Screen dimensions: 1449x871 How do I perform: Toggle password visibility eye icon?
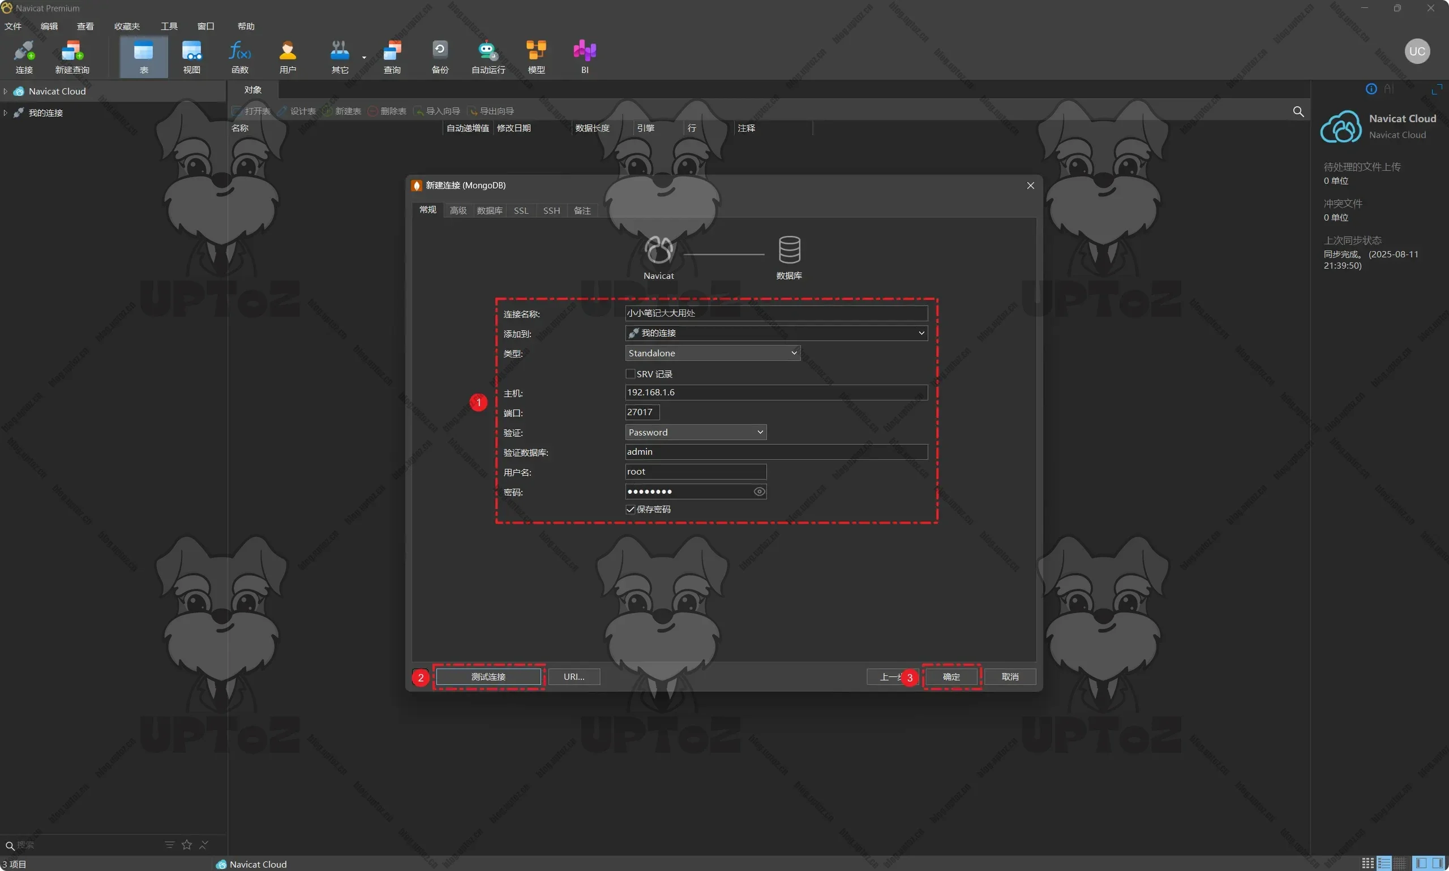759,491
